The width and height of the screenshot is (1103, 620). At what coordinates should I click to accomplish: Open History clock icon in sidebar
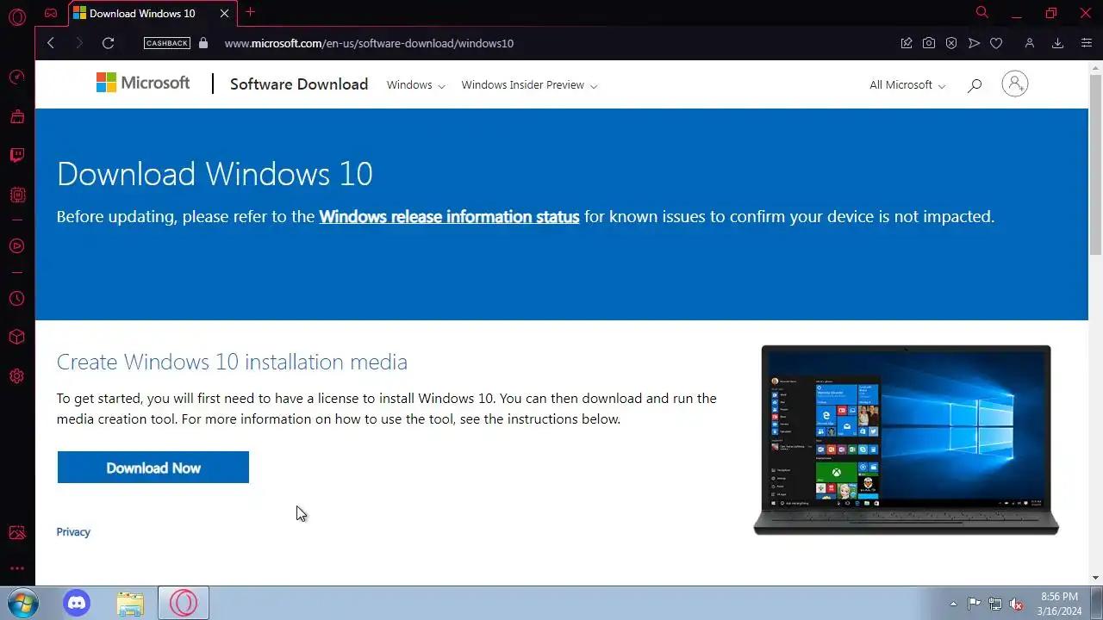(x=16, y=299)
